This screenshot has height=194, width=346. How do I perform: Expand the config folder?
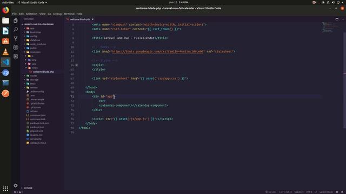(x=34, y=36)
